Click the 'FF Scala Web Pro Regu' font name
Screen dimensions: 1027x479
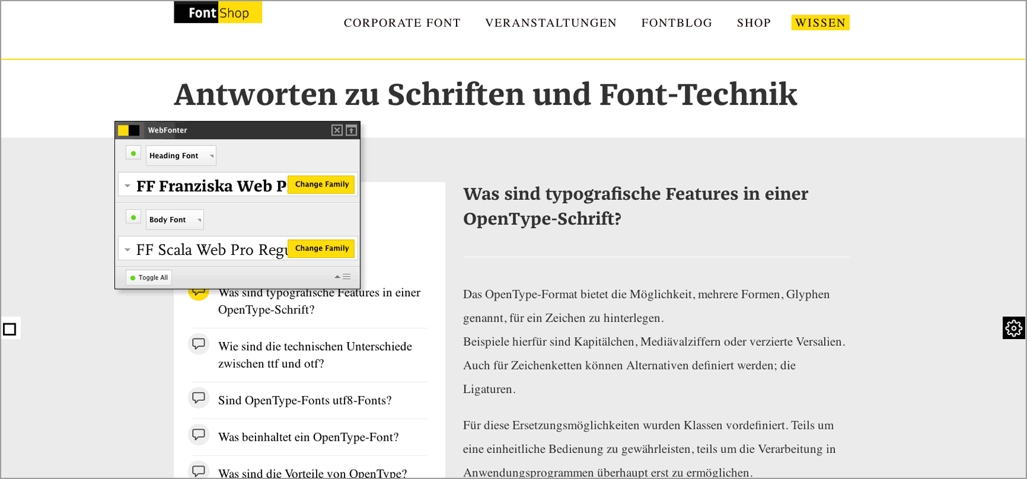coord(211,249)
